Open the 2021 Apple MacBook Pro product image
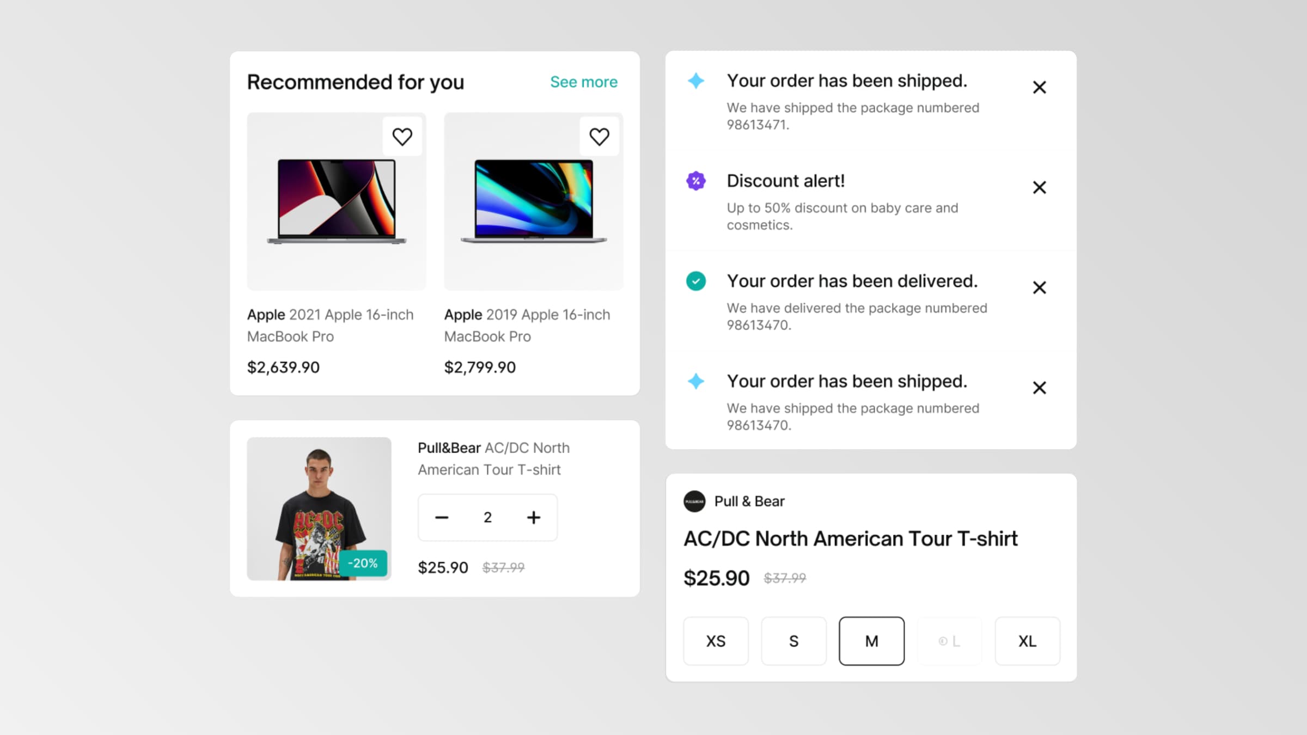 pos(337,201)
